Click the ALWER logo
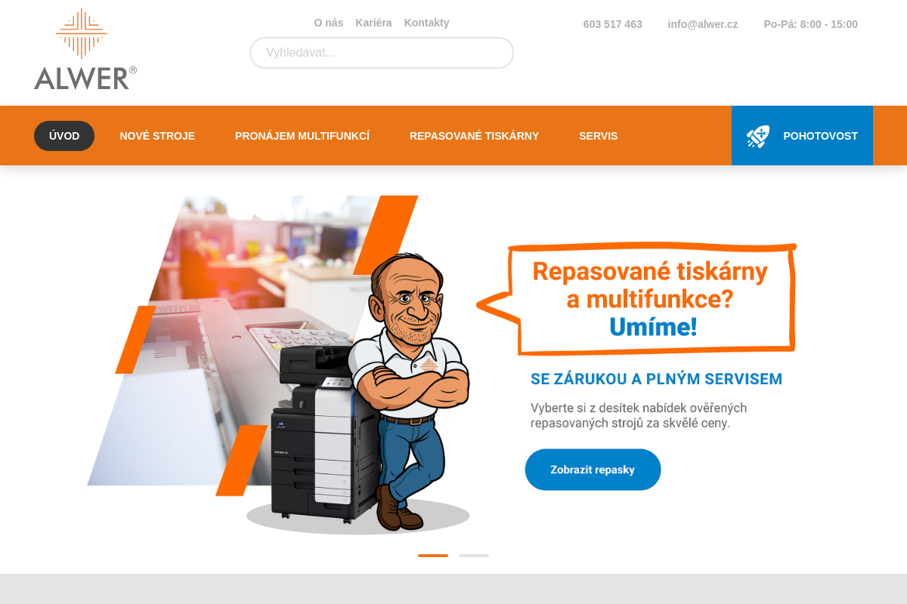This screenshot has height=604, width=907. [x=85, y=49]
